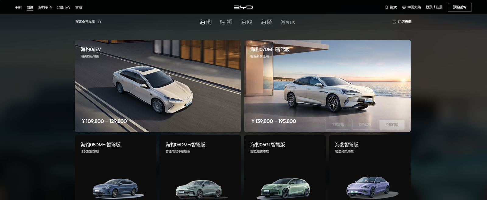Click 登录 / 注册 link
This screenshot has height=200, width=487.
click(434, 7)
